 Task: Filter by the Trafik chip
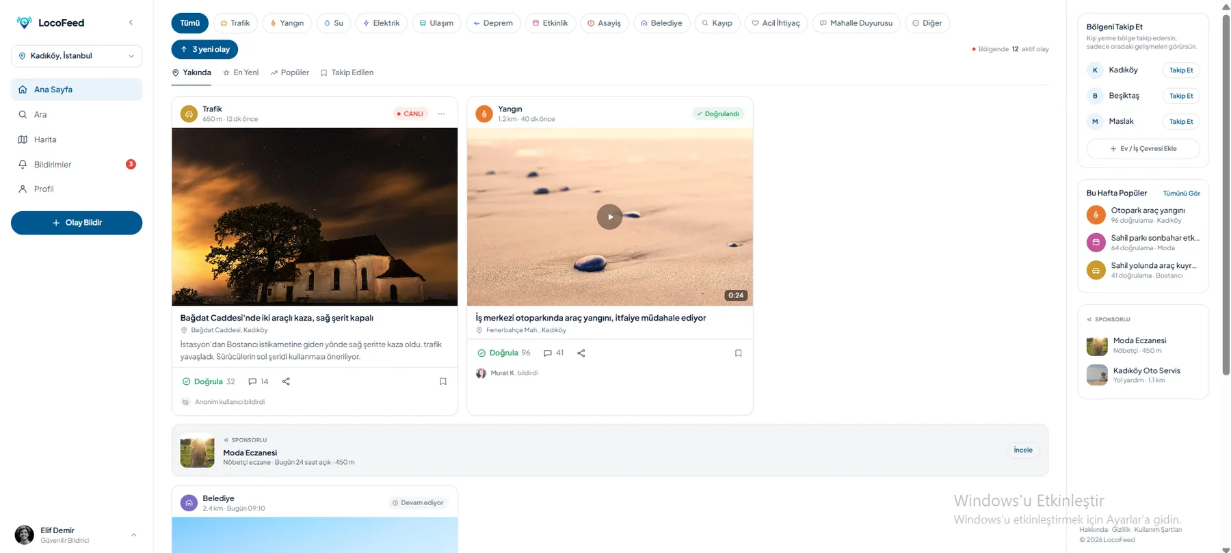point(235,23)
